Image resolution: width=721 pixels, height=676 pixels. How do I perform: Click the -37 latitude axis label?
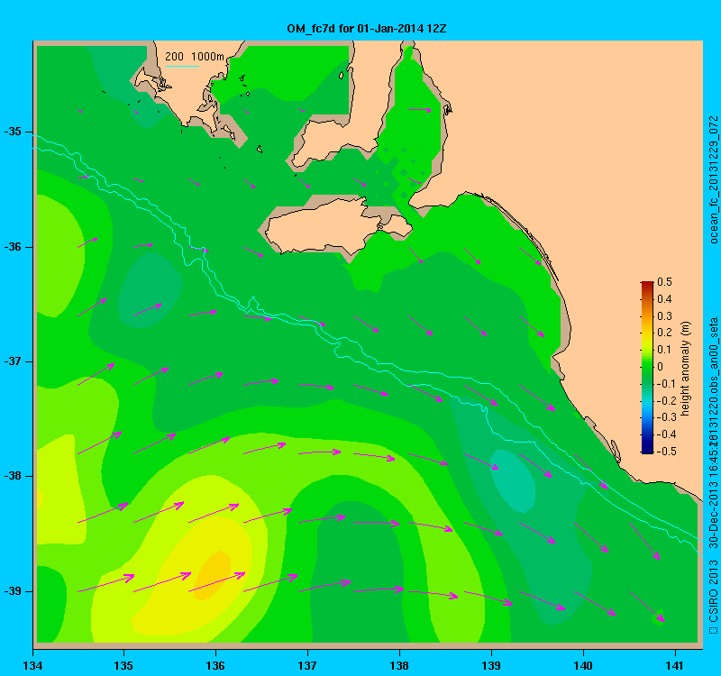[13, 361]
